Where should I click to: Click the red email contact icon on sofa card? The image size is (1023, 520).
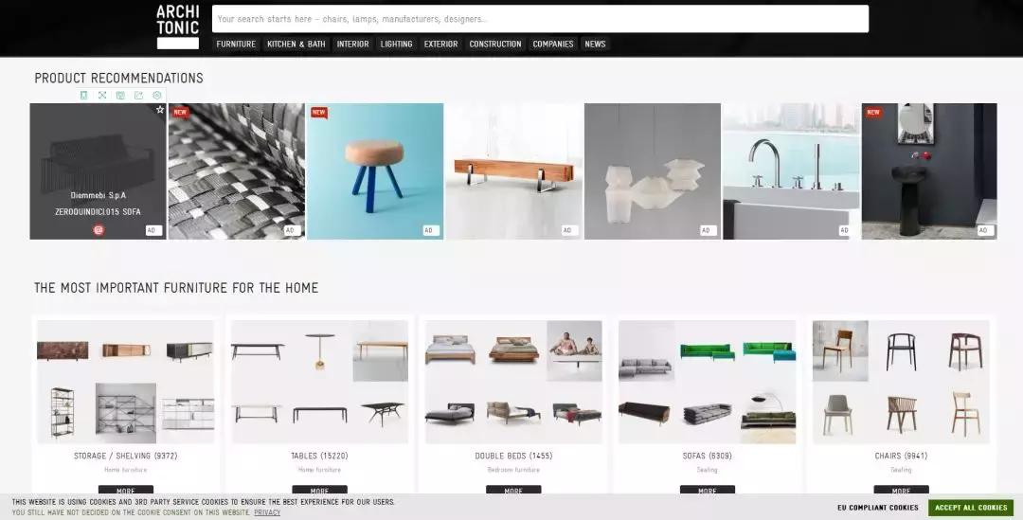(x=99, y=229)
